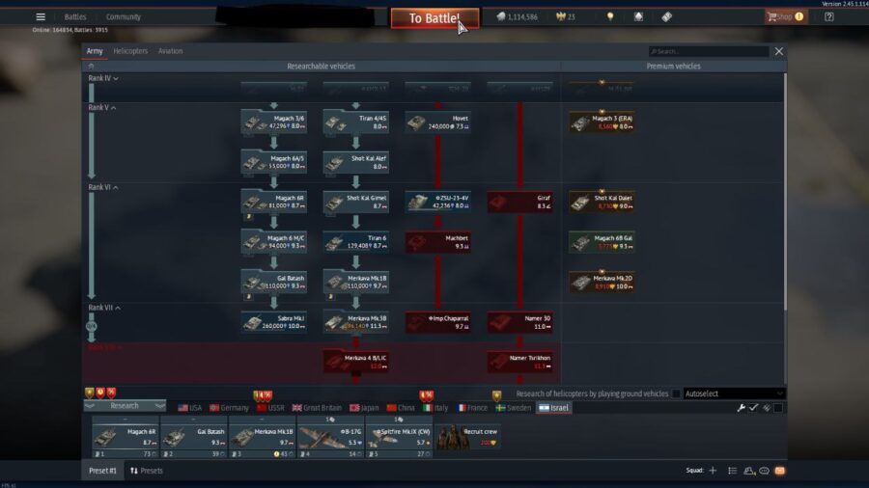Image resolution: width=869 pixels, height=488 pixels.
Task: Click the Research button
Action: coord(125,406)
